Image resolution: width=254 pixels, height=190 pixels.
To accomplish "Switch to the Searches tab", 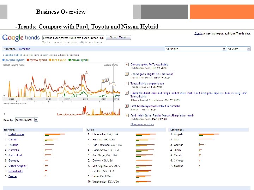I will coord(10,49).
